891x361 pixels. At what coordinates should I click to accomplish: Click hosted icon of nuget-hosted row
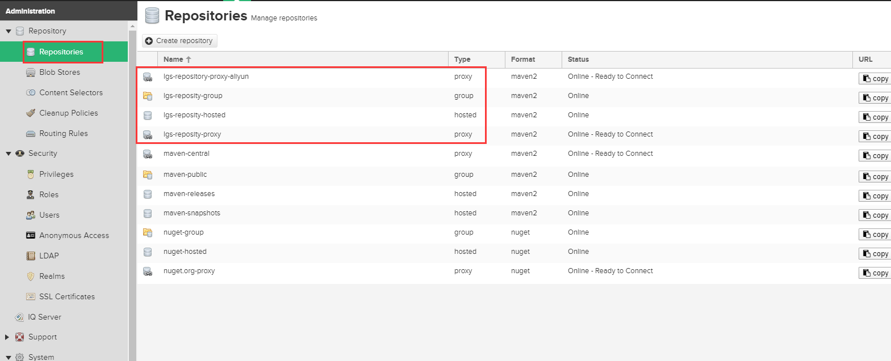pyautogui.click(x=148, y=252)
